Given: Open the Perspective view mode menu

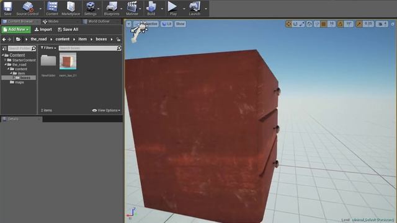Looking at the screenshot, I should [x=146, y=24].
